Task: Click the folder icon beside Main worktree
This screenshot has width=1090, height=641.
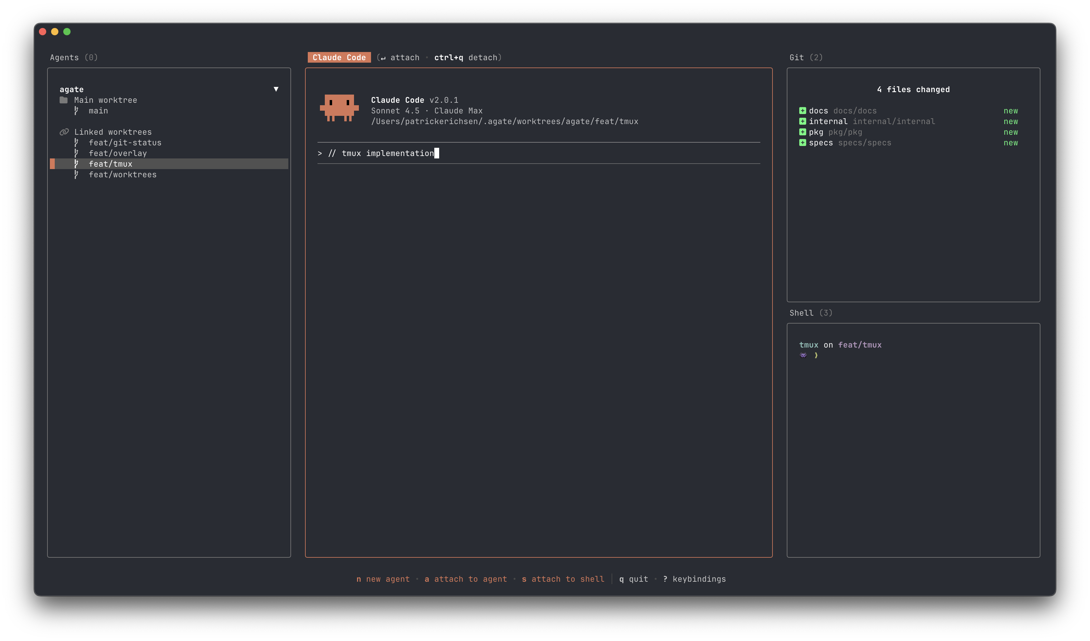Action: [64, 100]
